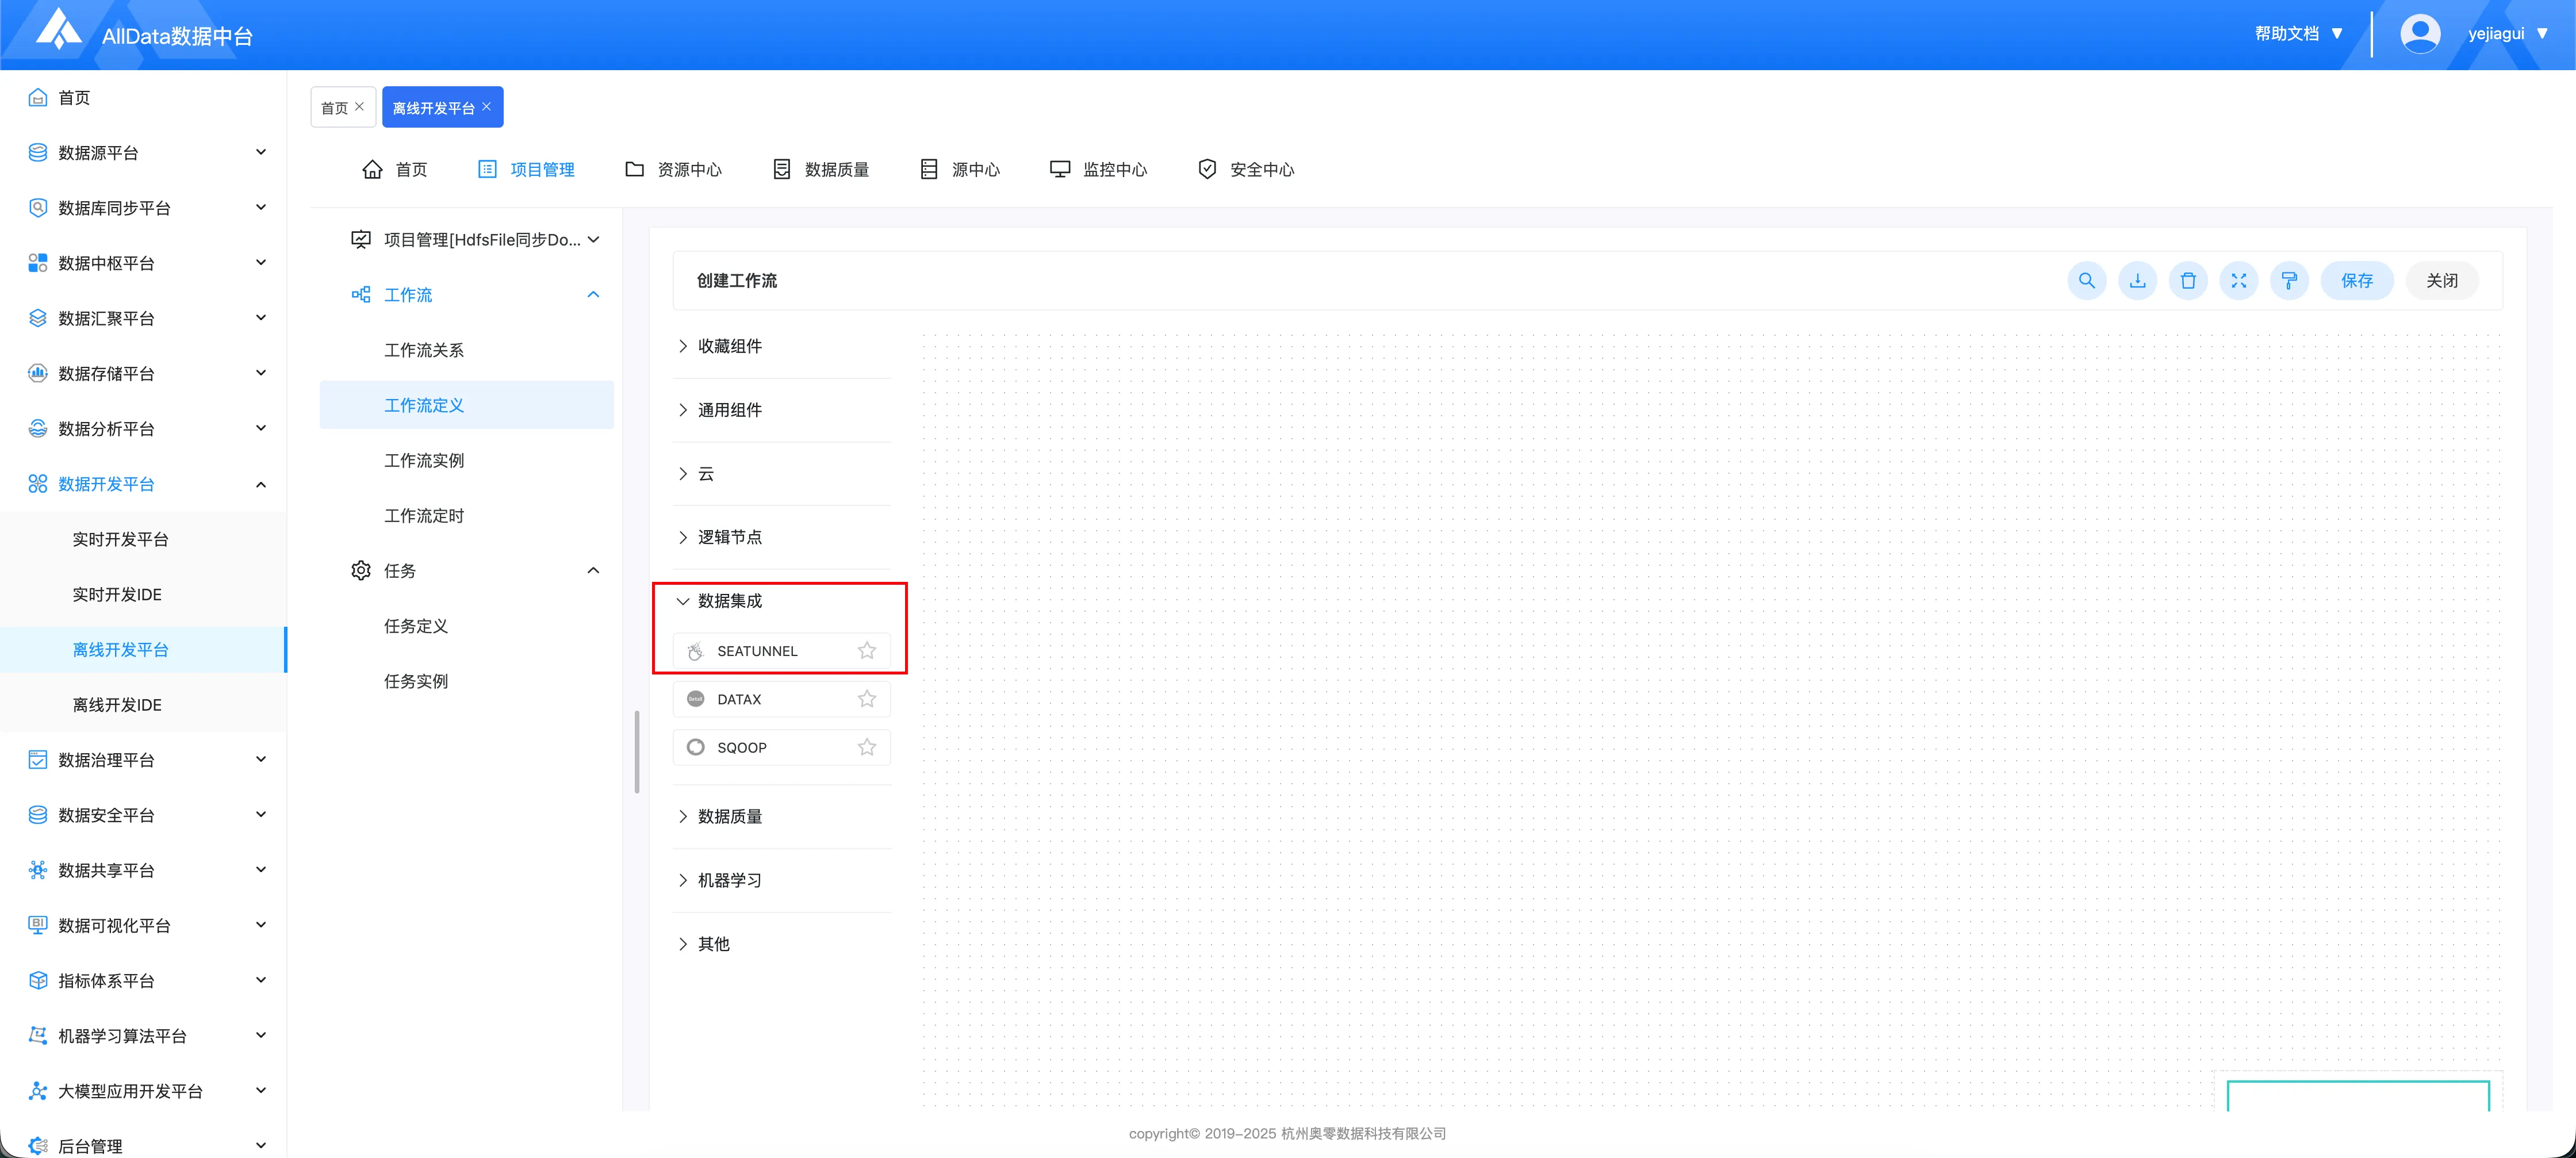Image resolution: width=2576 pixels, height=1158 pixels.
Task: Open 工作流实例 in the workflow menu
Action: tap(424, 461)
